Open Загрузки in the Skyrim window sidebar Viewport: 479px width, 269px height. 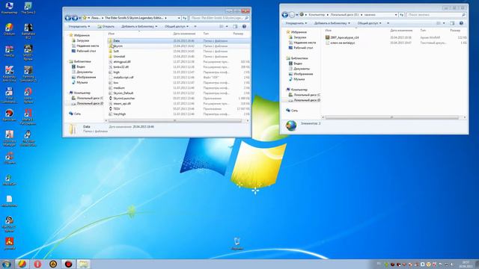[80, 40]
